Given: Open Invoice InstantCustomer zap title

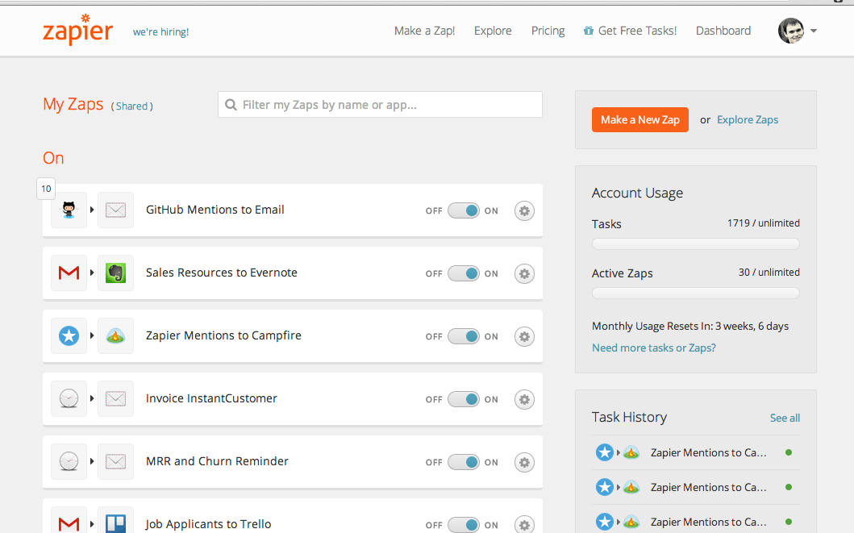Looking at the screenshot, I should [211, 398].
